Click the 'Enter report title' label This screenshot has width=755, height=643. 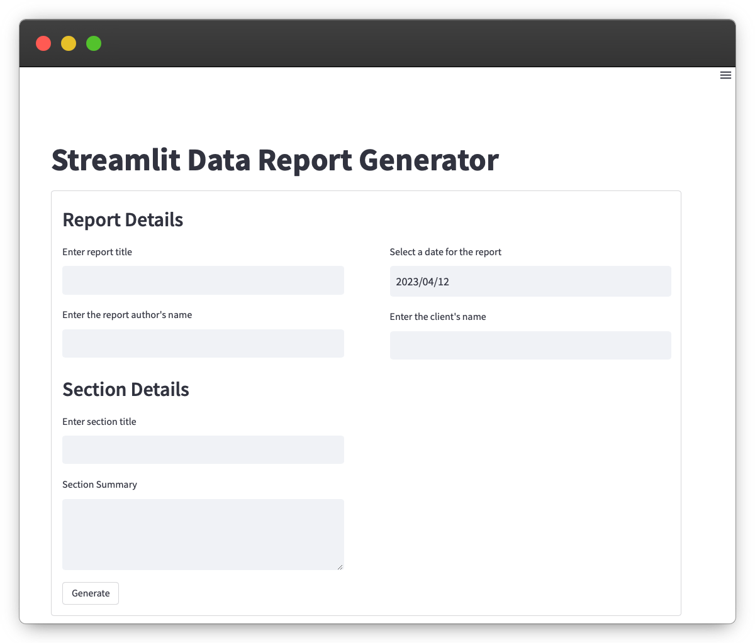(97, 252)
